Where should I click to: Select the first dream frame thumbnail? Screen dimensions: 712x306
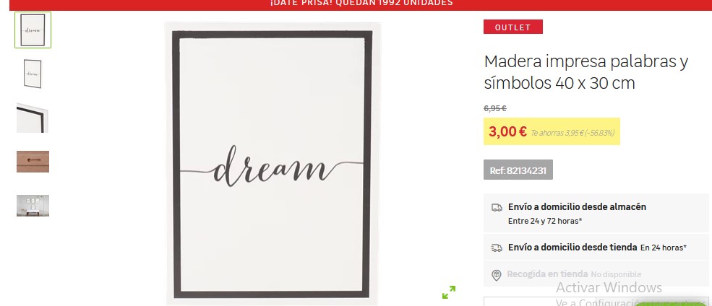(x=33, y=30)
